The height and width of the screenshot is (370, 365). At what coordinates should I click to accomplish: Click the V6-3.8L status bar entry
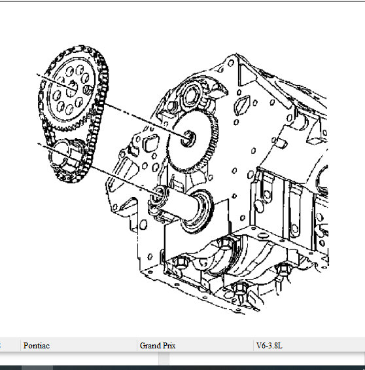coord(309,346)
